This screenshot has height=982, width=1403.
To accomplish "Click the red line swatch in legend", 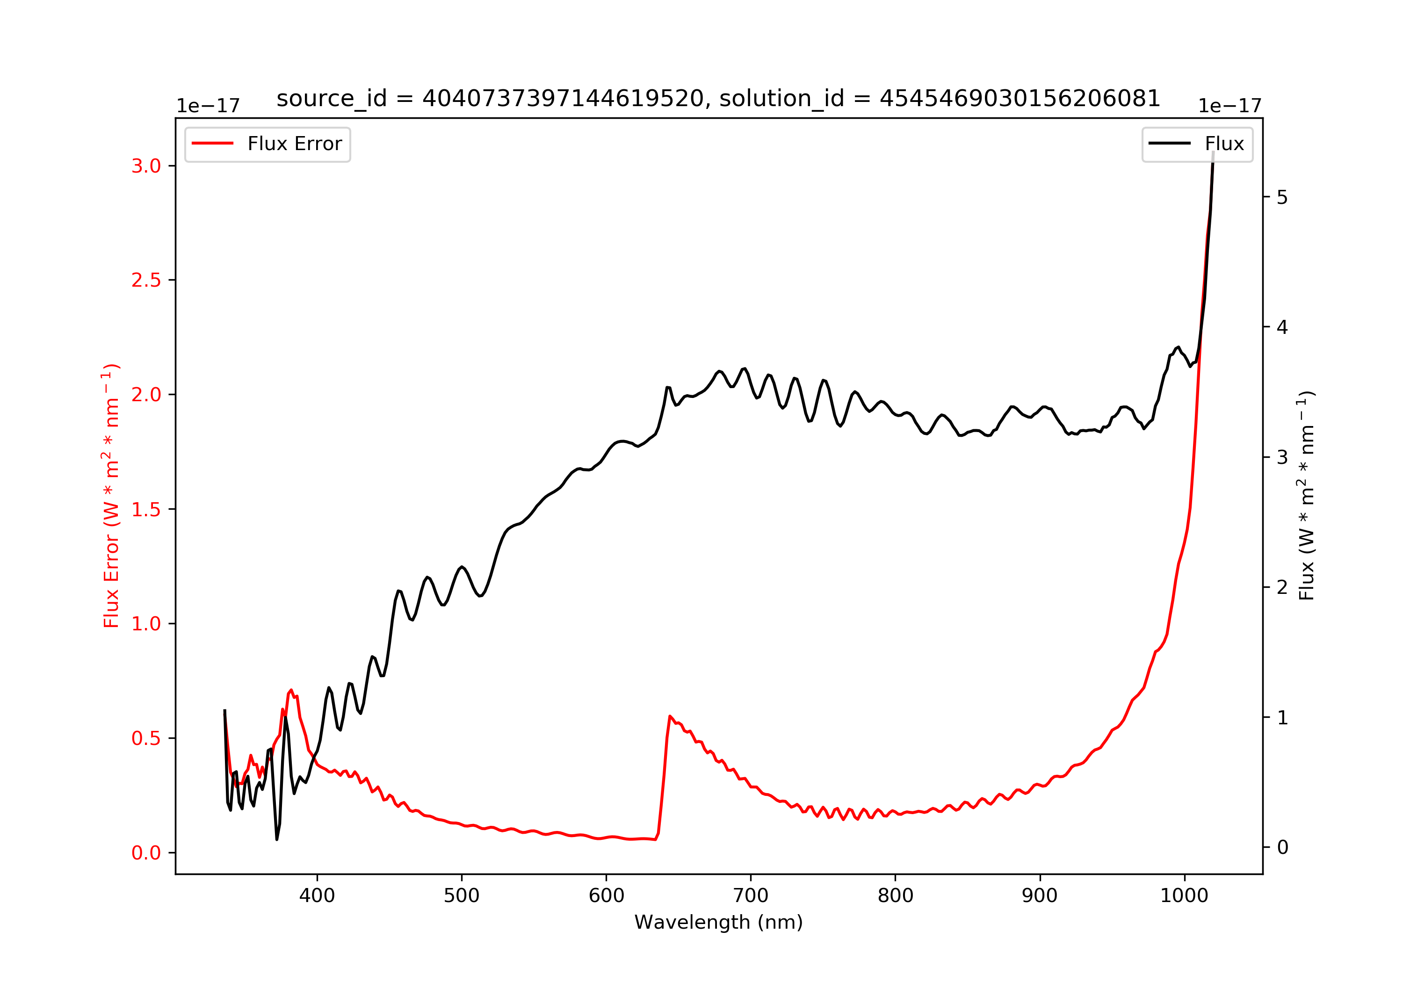I will click(213, 144).
